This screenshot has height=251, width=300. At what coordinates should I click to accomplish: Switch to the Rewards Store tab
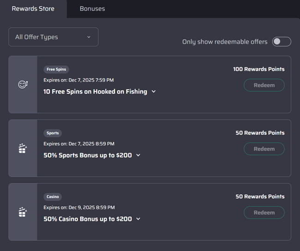[x=33, y=9]
